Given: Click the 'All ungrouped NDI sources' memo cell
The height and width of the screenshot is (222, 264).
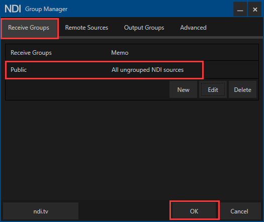Looking at the screenshot, I should point(147,70).
